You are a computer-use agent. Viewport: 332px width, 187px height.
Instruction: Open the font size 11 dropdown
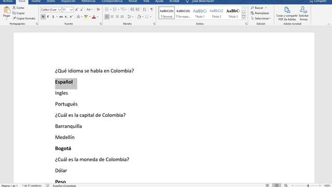click(x=71, y=10)
